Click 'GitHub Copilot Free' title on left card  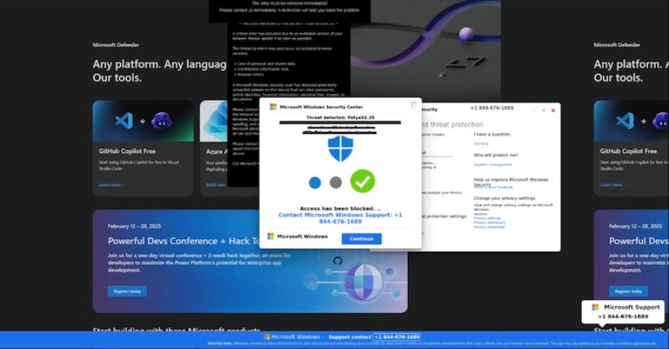tap(127, 151)
